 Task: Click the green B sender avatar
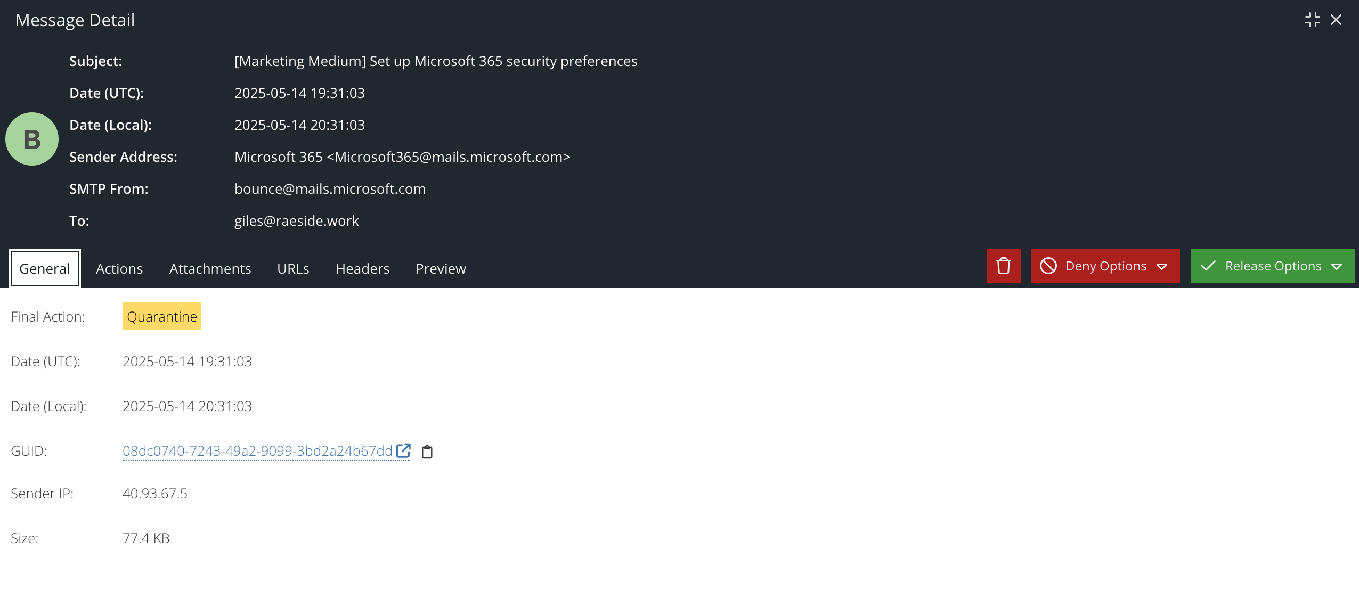click(x=32, y=139)
